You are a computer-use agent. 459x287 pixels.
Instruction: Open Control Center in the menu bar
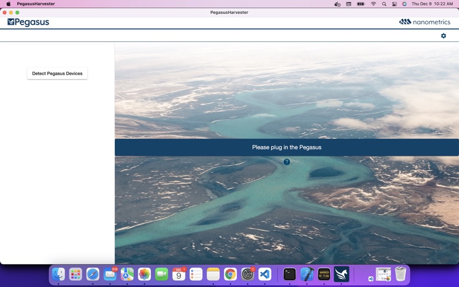point(394,4)
